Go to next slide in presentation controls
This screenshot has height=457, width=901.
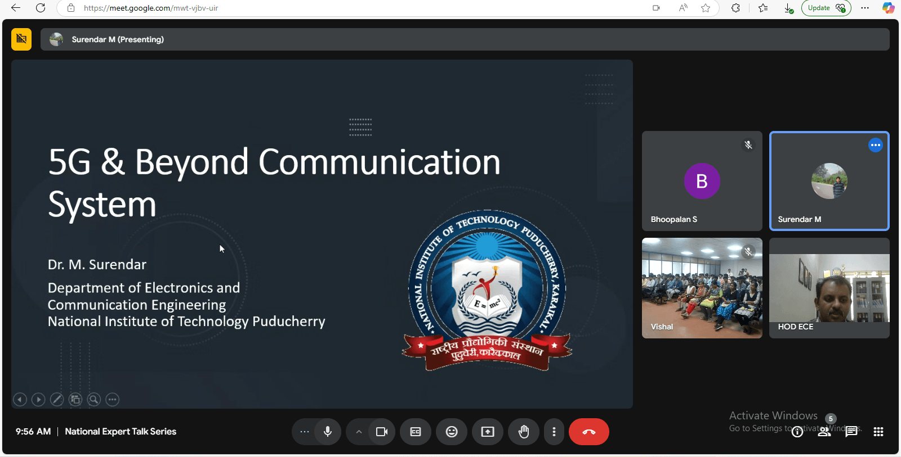point(38,400)
